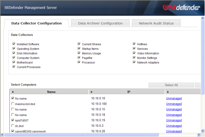Click sort arrows icon in third column
The height and width of the screenshot is (137, 205).
pyautogui.click(x=168, y=92)
